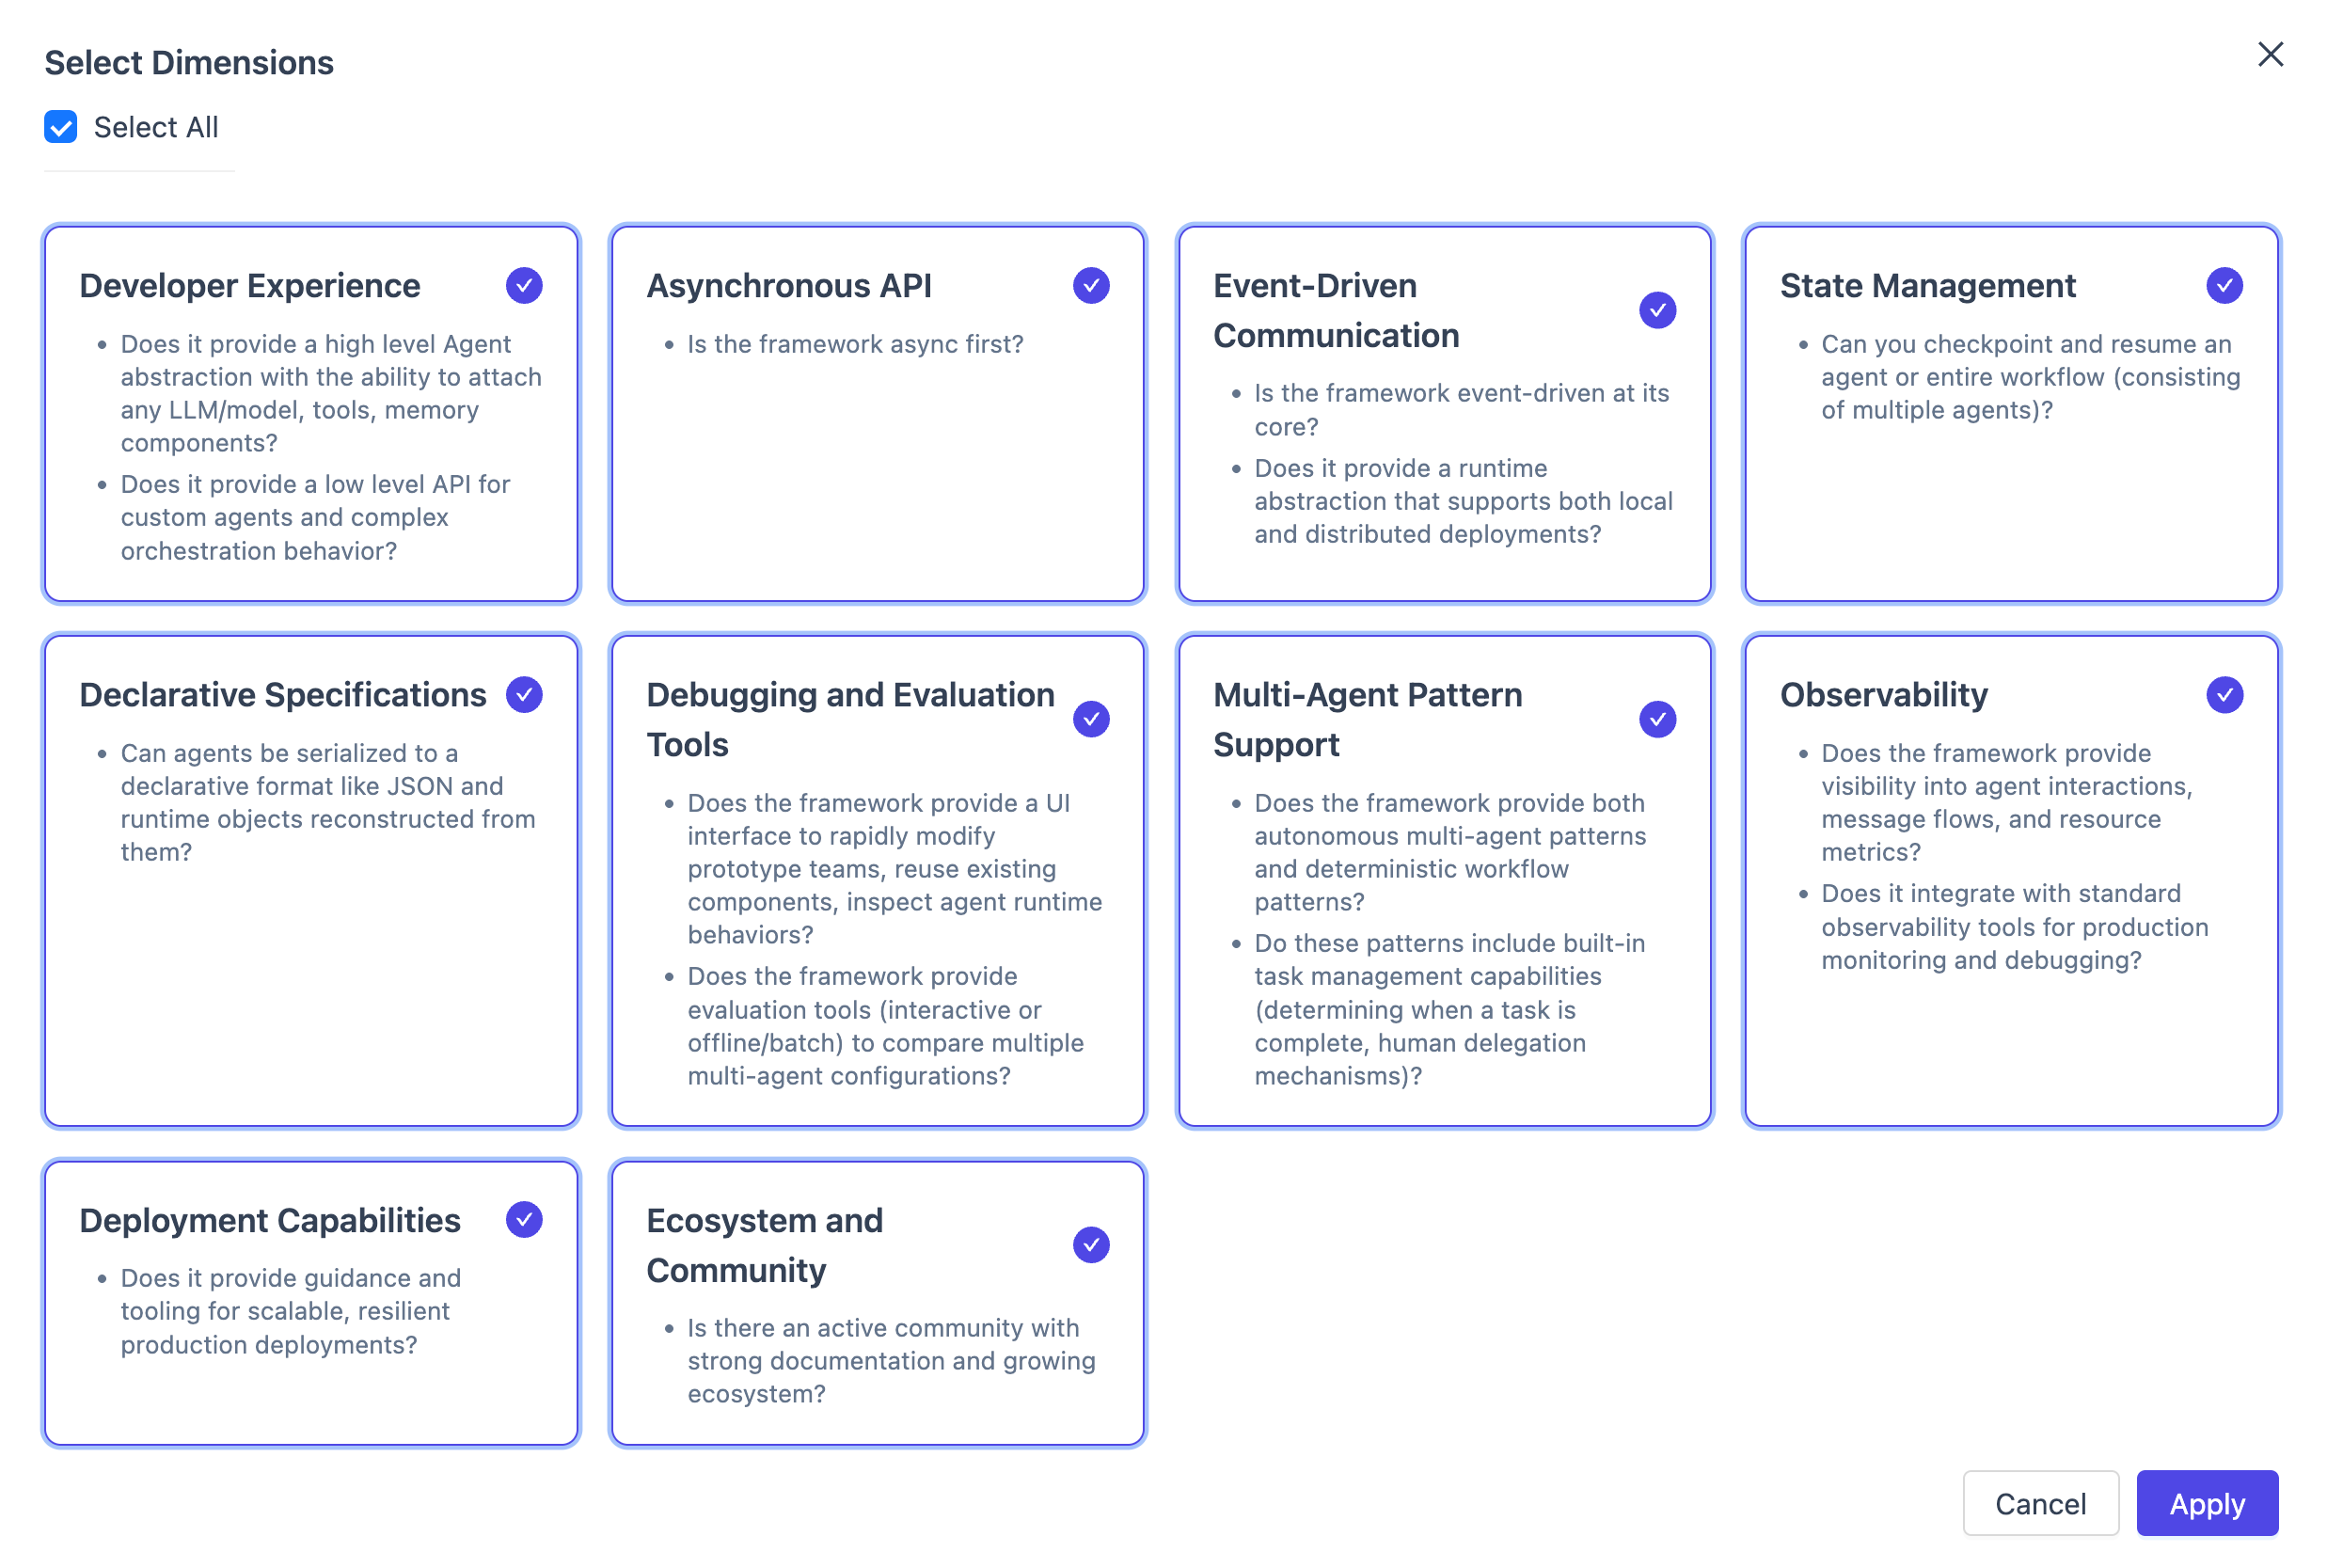Toggle the Event-Driven Communication checkmark icon

(x=1657, y=310)
